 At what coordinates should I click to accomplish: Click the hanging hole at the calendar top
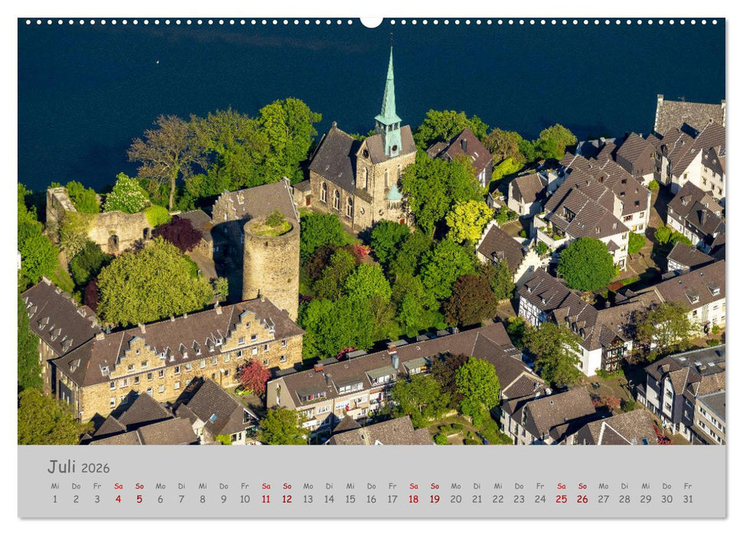371,21
